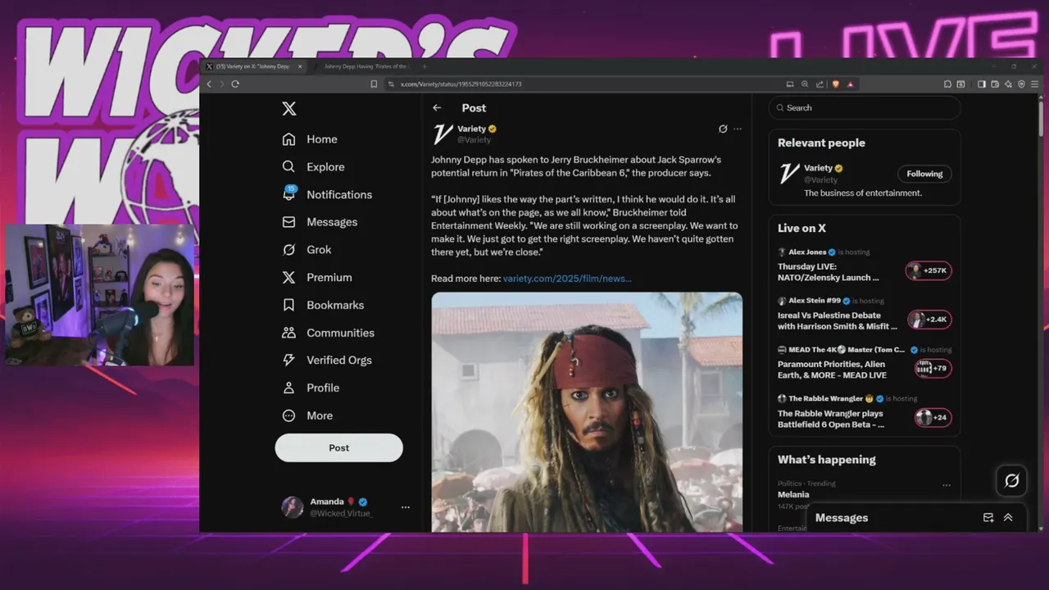Screen dimensions: 1049x590
Task: Click Variety's avatar on the post
Action: click(x=443, y=134)
